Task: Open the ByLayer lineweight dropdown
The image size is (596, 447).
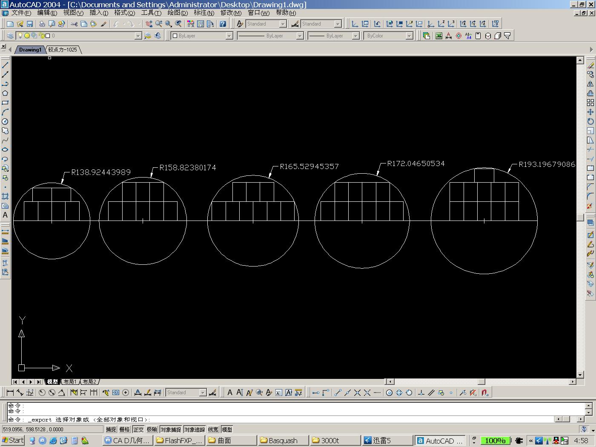Action: click(x=355, y=36)
